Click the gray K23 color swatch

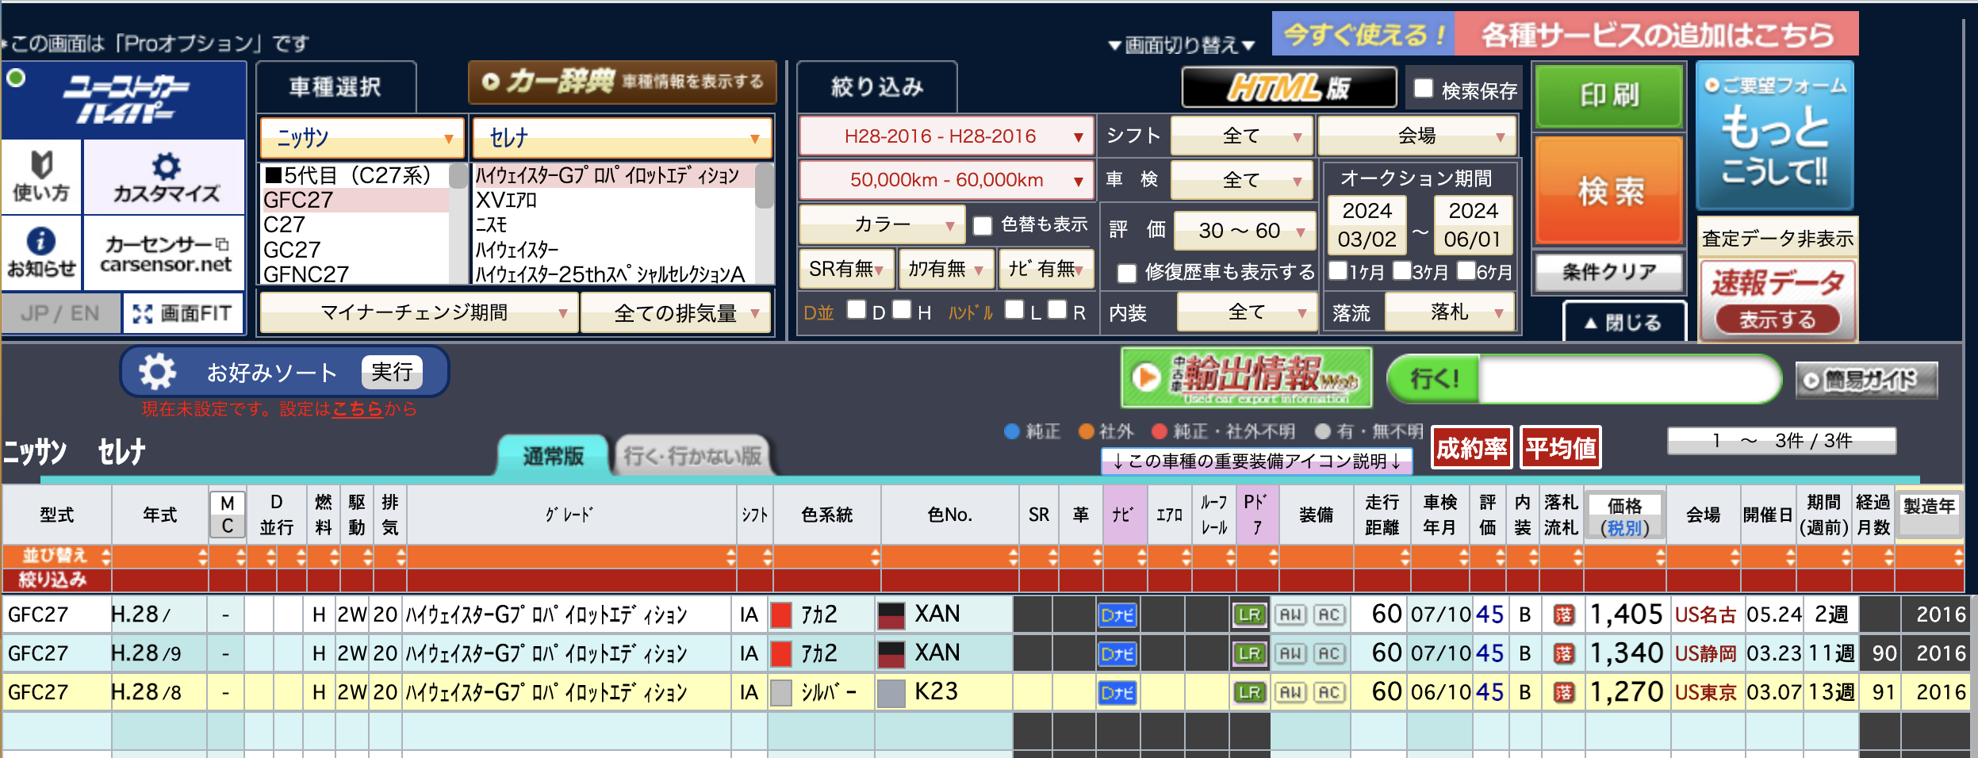pos(891,692)
